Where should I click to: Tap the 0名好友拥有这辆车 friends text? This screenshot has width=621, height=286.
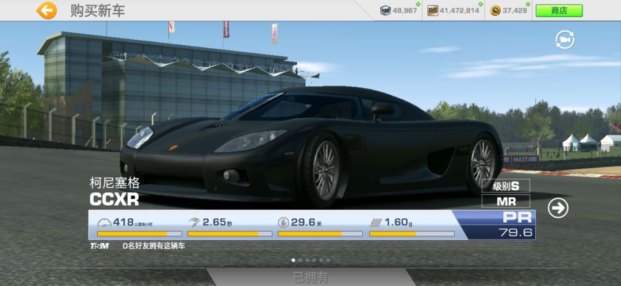[154, 246]
